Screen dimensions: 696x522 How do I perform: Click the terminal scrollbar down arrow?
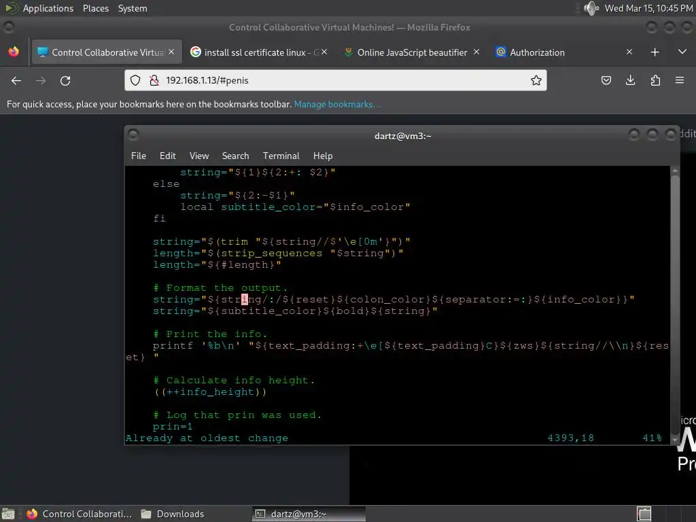[675, 440]
